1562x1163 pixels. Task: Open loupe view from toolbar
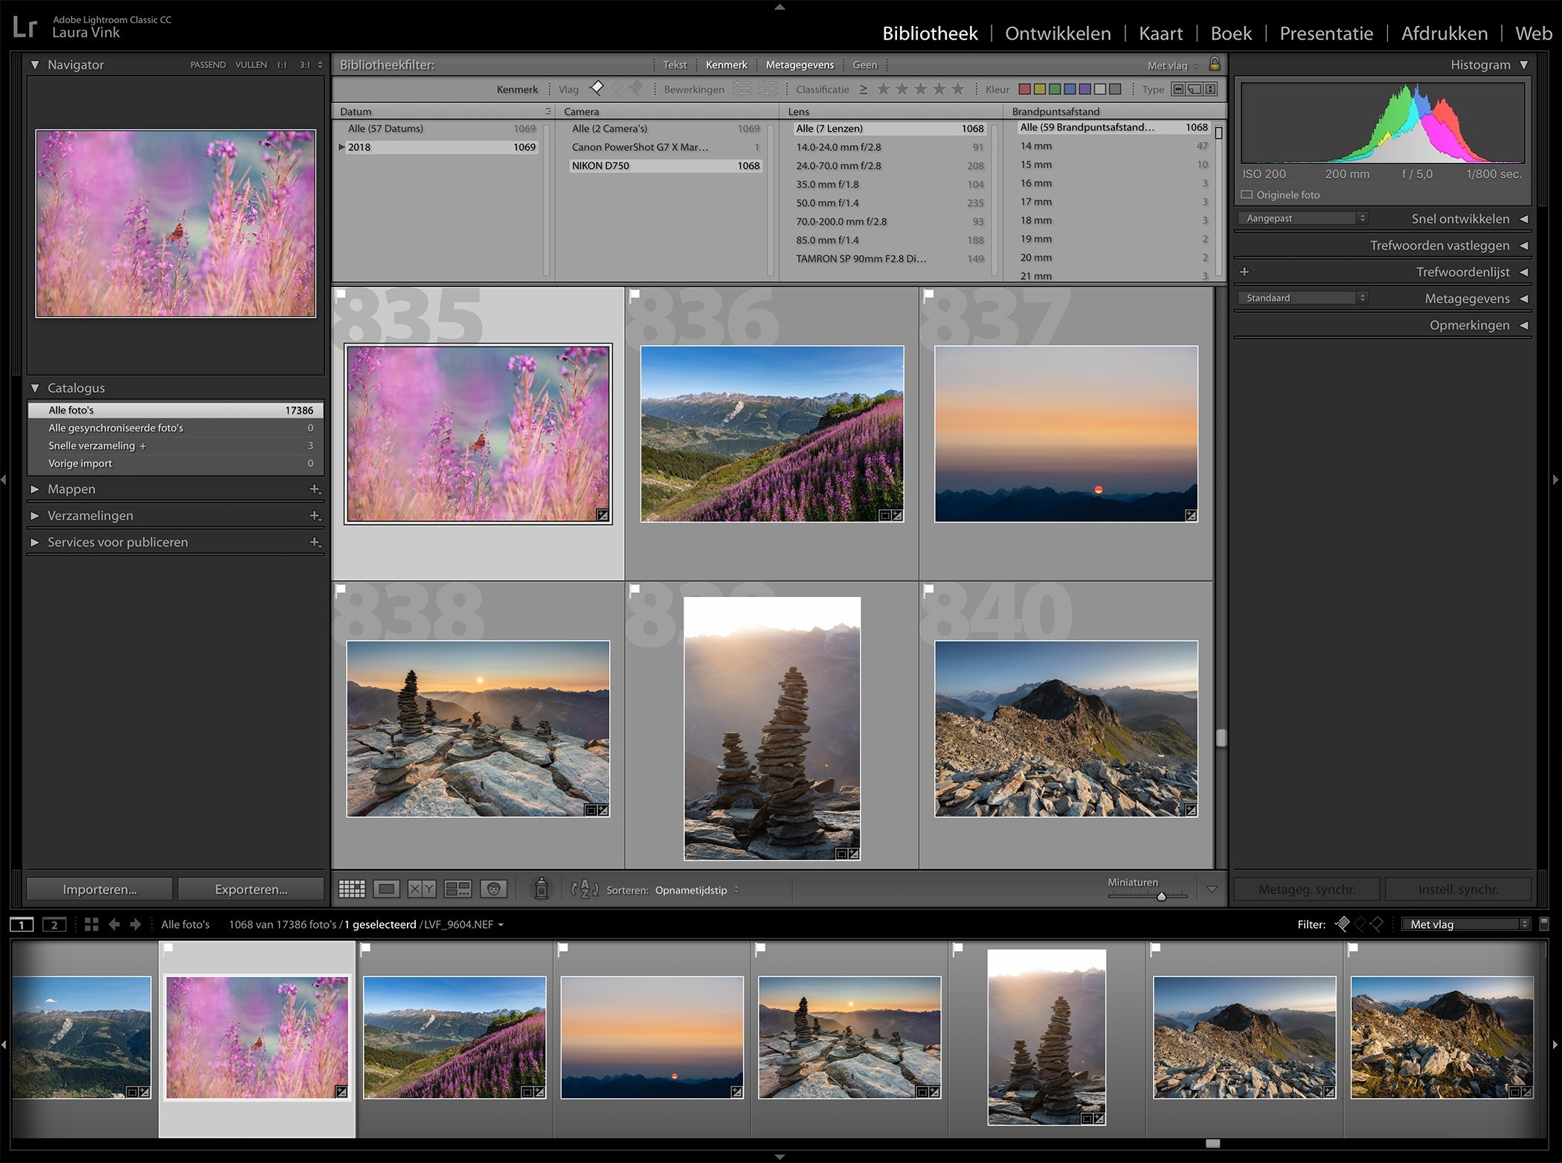(387, 889)
